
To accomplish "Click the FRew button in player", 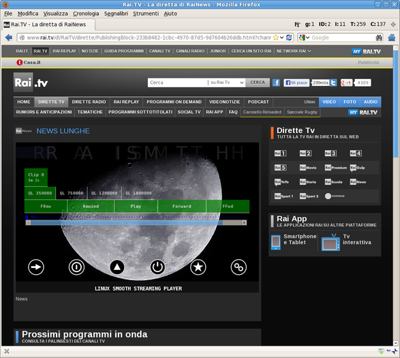I will pos(46,206).
